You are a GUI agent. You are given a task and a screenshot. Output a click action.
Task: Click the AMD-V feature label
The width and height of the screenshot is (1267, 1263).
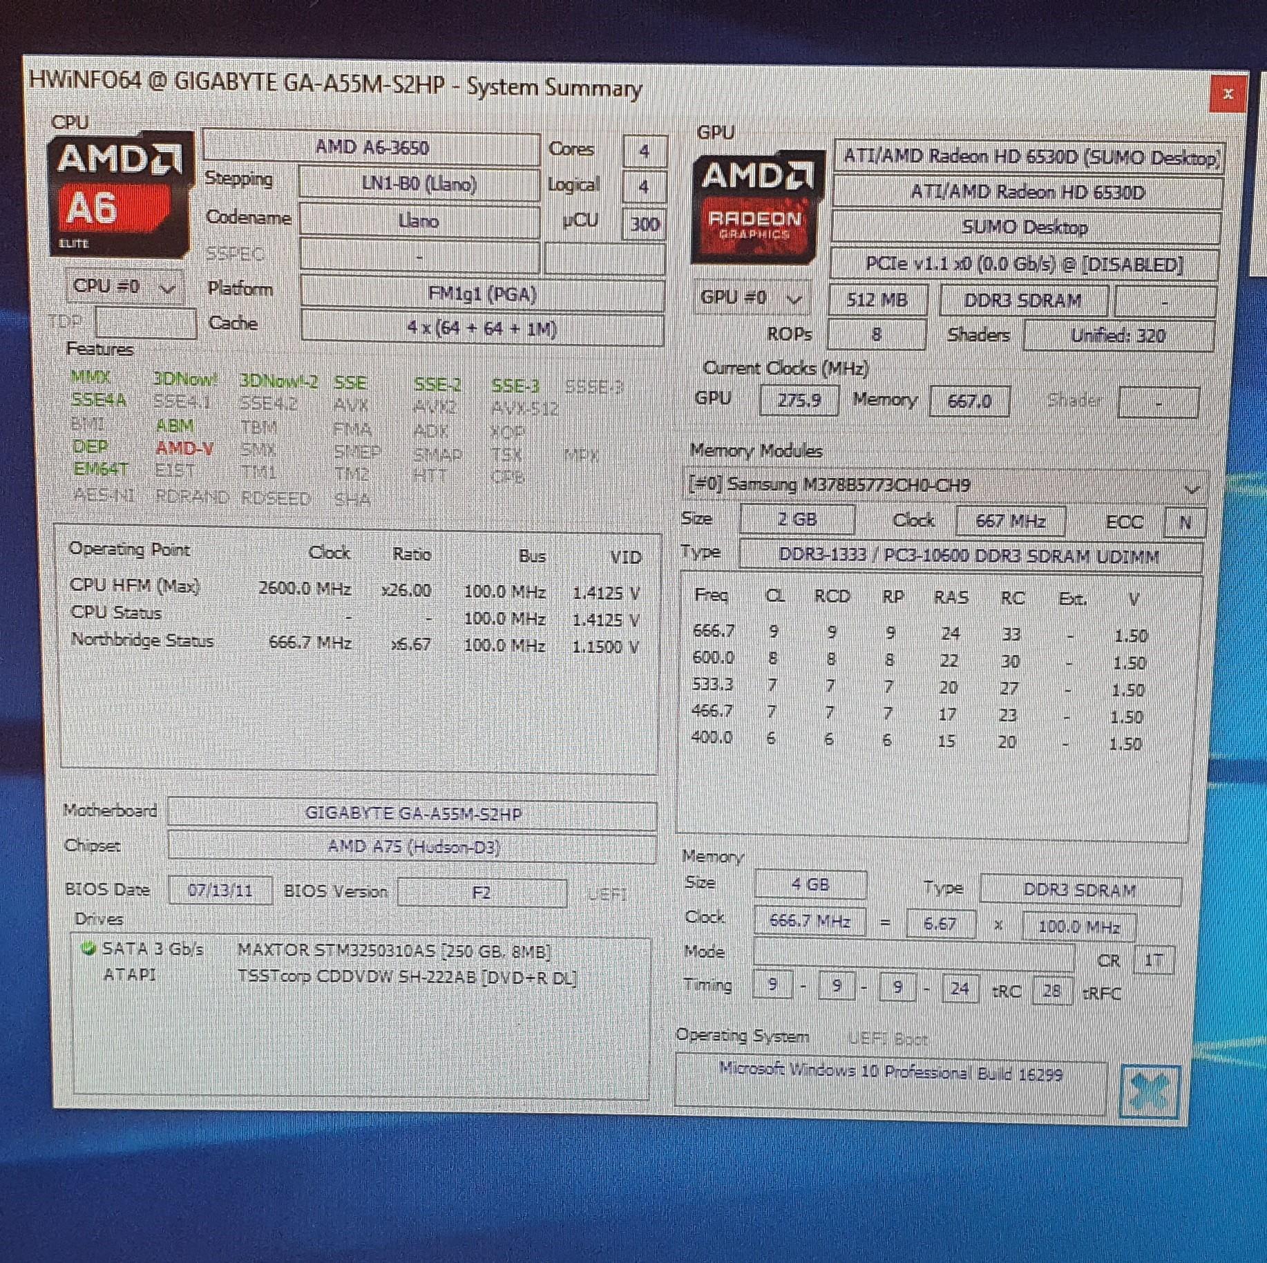click(184, 448)
